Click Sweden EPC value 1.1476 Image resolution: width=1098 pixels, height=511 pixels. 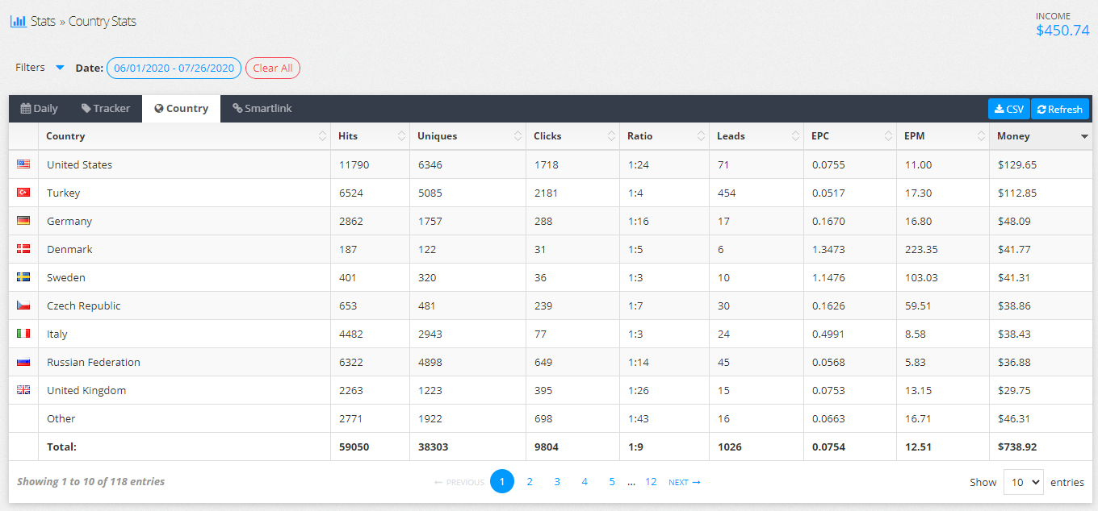(x=828, y=277)
